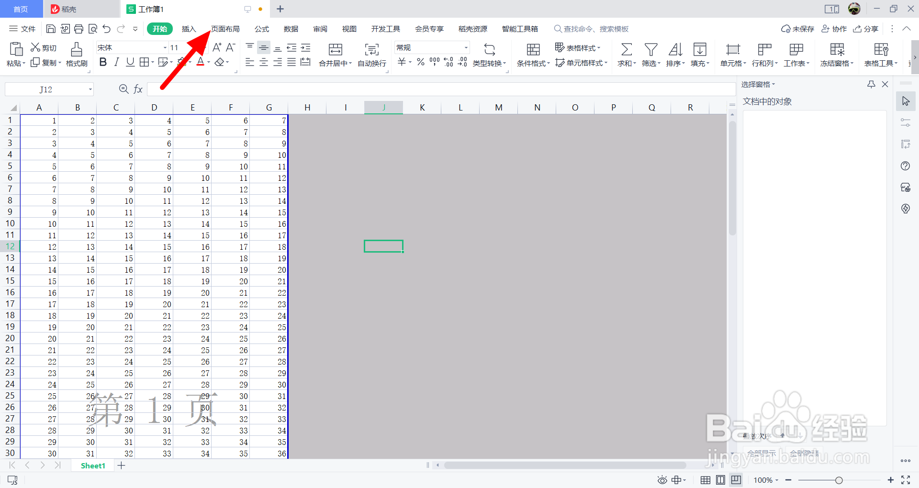
Task: Toggle Italic formatting
Action: click(116, 62)
